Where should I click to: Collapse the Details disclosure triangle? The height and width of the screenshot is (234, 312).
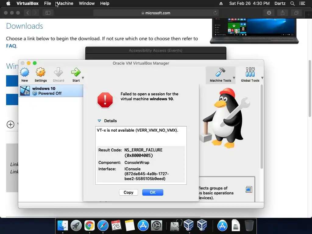pos(99,121)
